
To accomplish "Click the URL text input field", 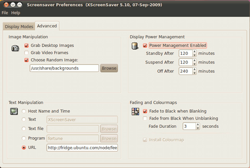I will click(82, 147).
